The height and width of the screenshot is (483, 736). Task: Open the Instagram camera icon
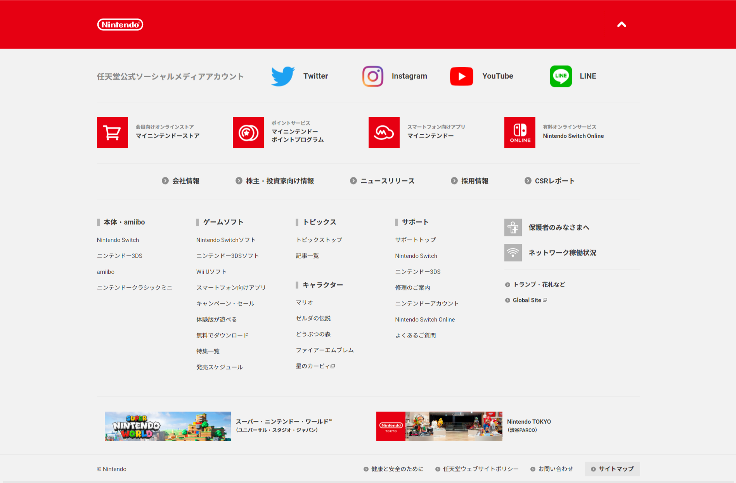(x=373, y=76)
